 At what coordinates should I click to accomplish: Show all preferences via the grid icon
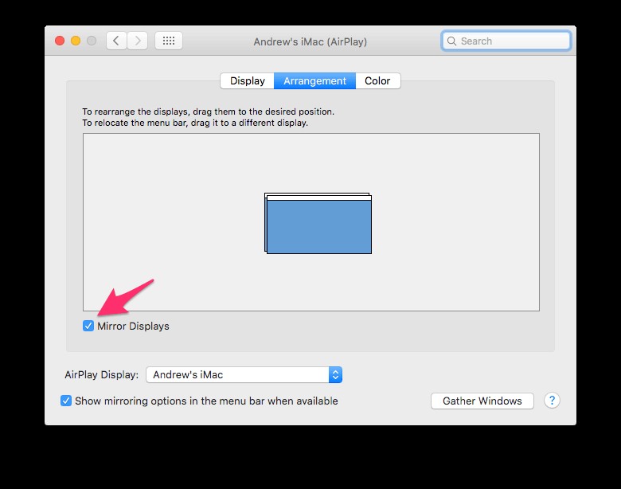169,41
